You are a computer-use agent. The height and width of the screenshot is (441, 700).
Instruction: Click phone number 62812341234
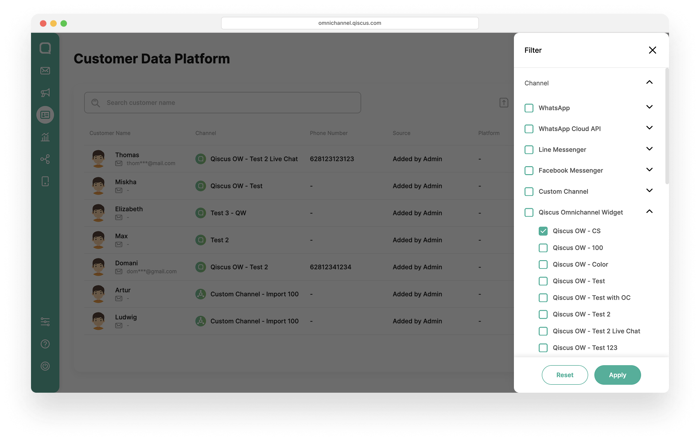click(x=331, y=267)
